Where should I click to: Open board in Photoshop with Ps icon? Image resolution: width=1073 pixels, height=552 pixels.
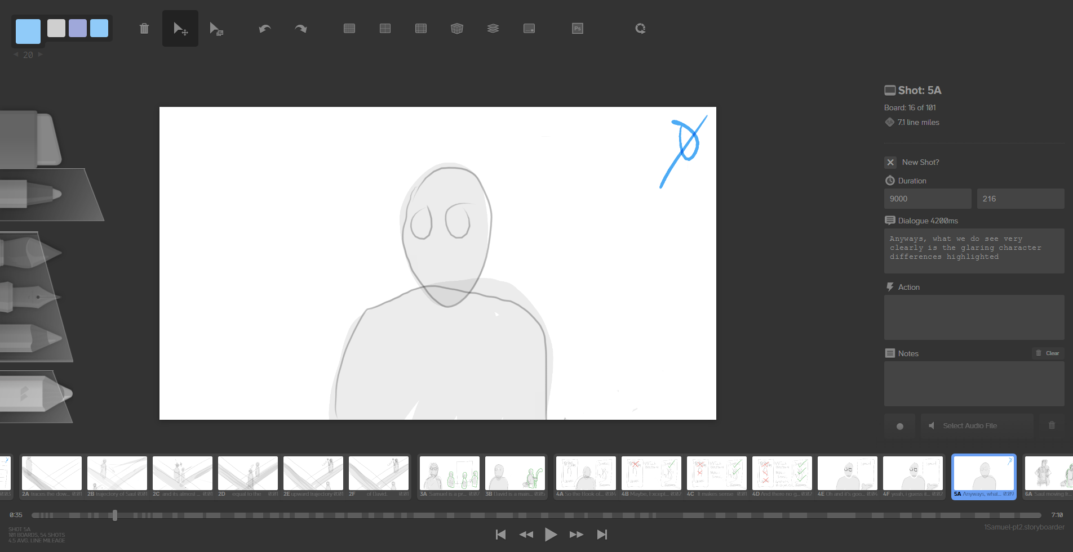578,29
